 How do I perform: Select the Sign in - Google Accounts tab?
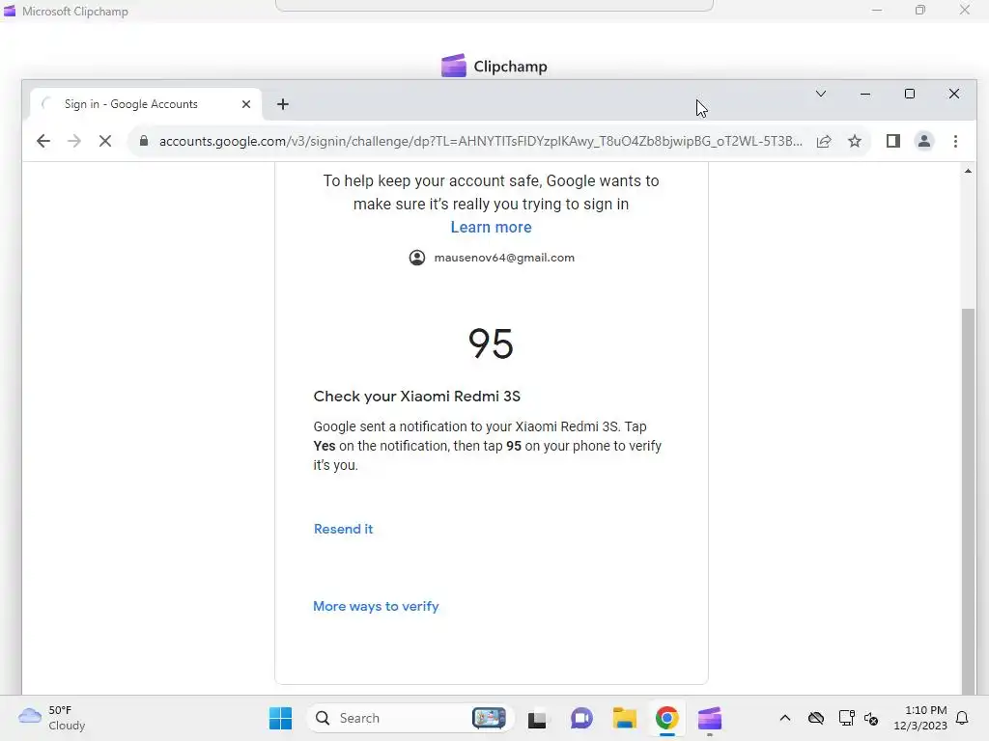[146, 104]
